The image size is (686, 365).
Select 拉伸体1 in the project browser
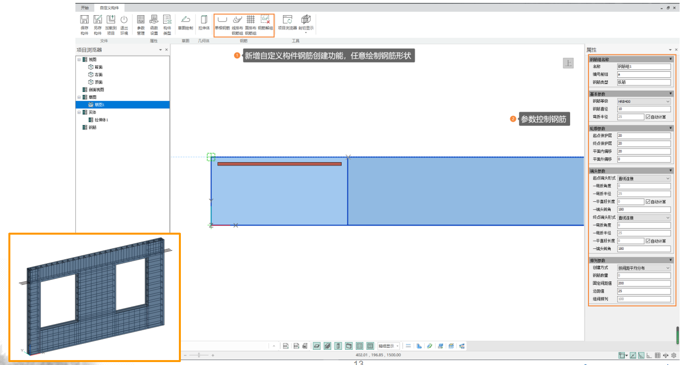101,120
